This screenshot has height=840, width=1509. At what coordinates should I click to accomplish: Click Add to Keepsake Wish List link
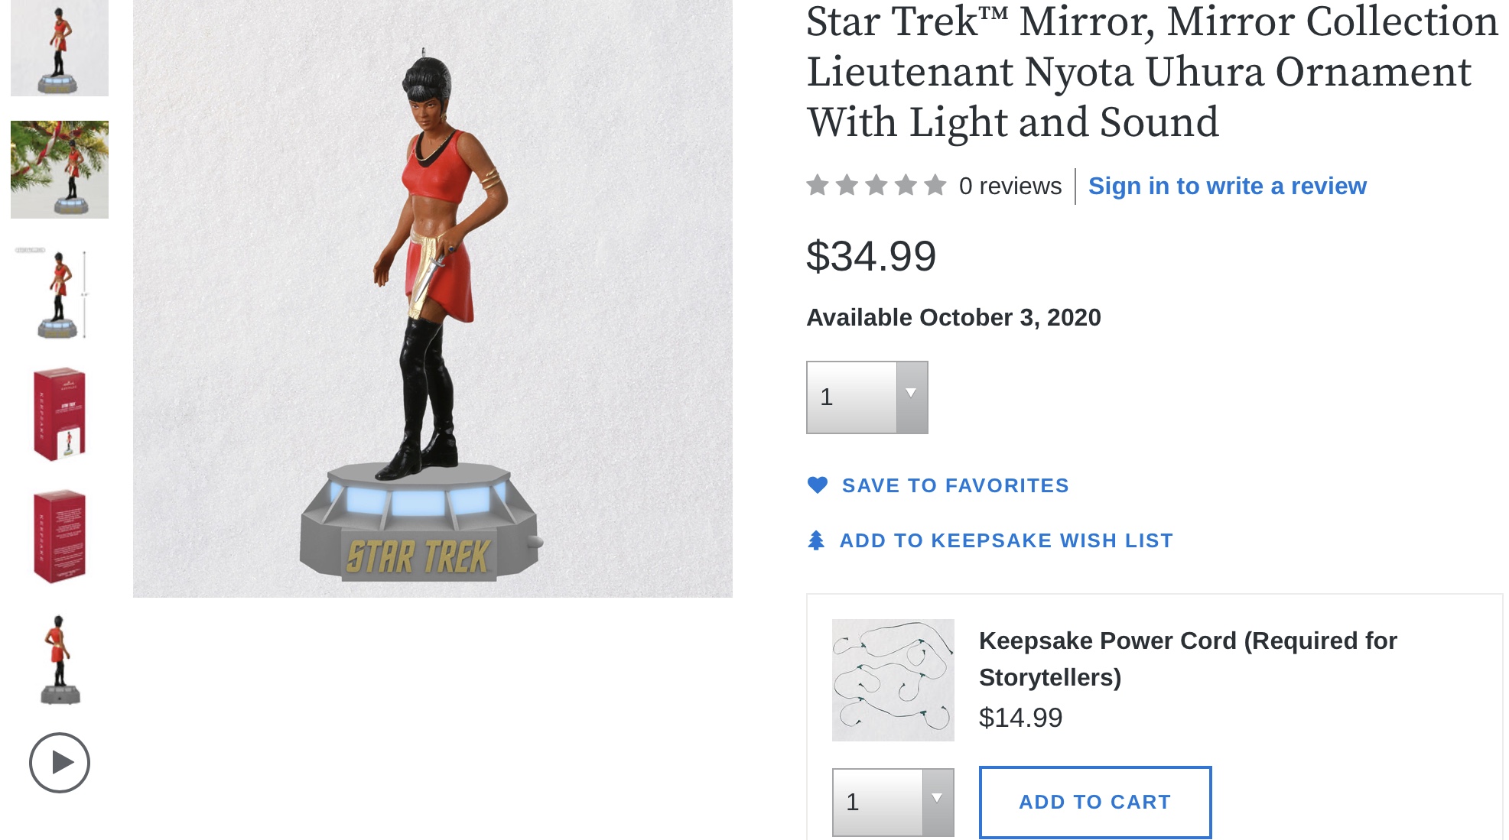coord(1006,540)
